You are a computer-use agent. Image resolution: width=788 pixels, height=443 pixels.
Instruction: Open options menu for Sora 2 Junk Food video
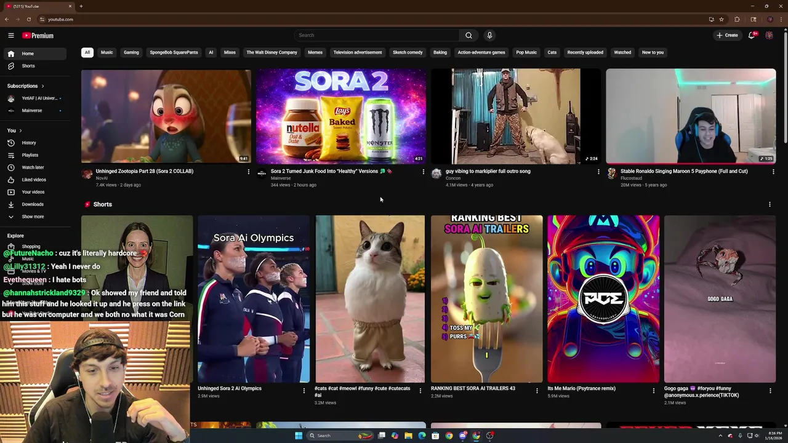[x=423, y=172]
